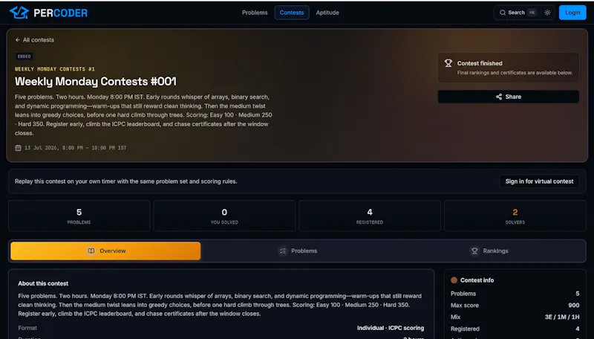This screenshot has height=339, width=594.
Task: Click the WEEKLY MONDAY CONTESTS #1 series label
Action: tap(55, 69)
